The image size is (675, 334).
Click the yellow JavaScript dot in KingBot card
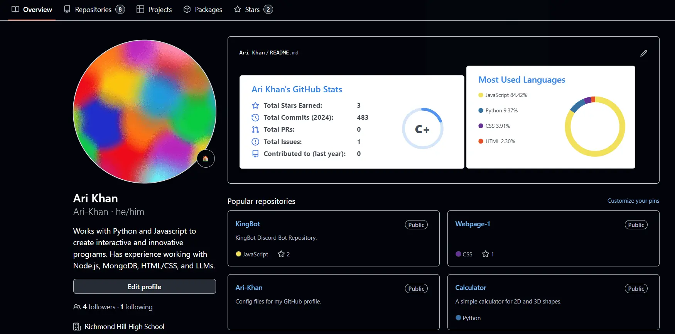pos(238,254)
